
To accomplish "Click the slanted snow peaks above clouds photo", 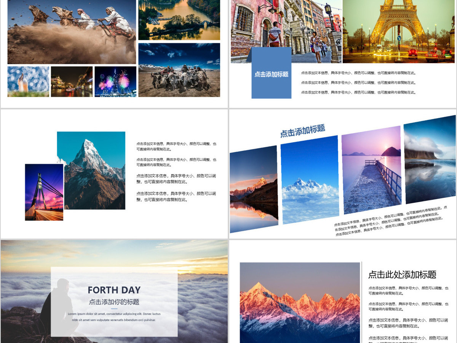I will click(310, 180).
